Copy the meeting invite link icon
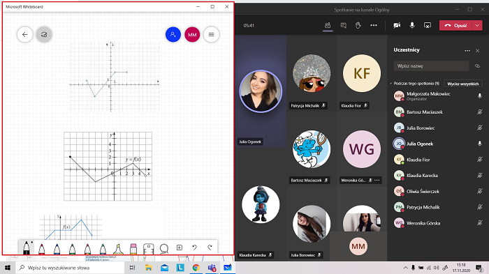 [477, 66]
